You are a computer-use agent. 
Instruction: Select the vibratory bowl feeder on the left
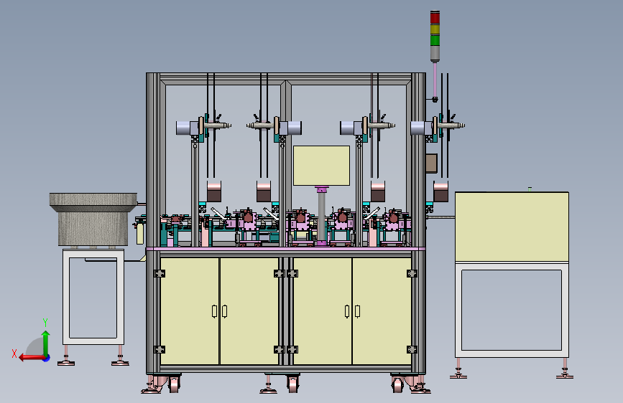click(93, 219)
